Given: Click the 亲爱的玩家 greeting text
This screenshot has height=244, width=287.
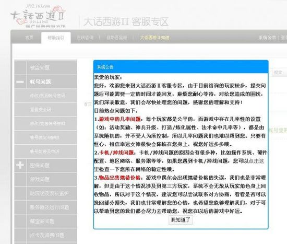Looking at the screenshot, I should click(108, 77).
